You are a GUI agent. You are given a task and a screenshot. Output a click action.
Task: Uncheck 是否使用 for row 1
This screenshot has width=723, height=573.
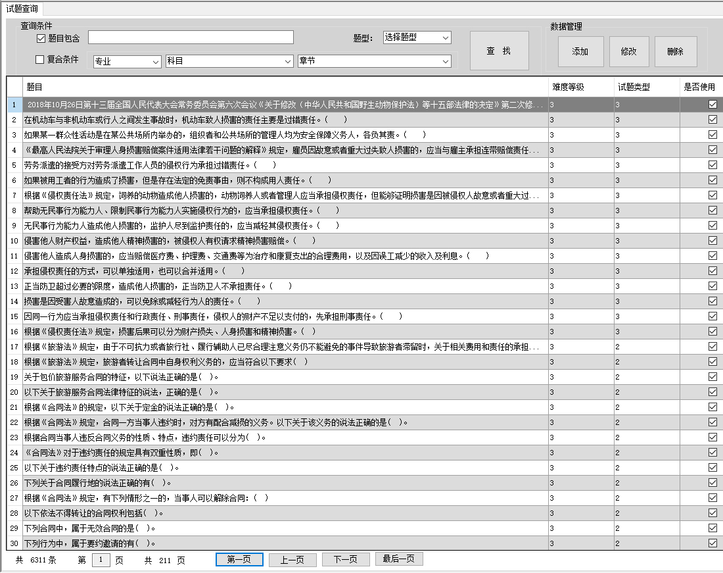[712, 105]
